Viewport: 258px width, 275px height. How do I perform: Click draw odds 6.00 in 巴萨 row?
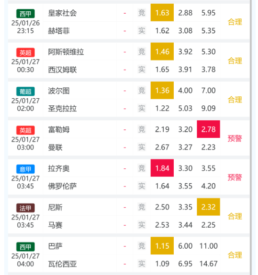pyautogui.click(x=185, y=246)
